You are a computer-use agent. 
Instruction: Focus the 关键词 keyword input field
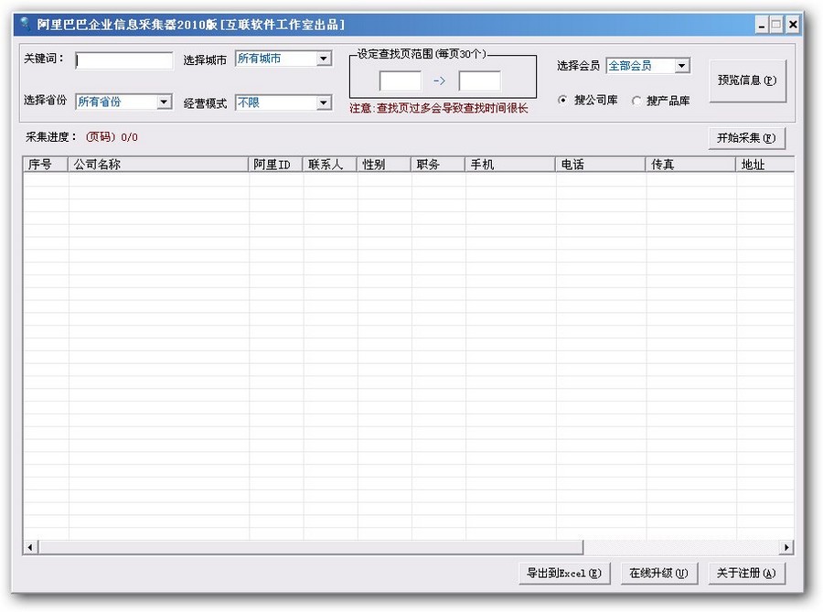click(x=123, y=60)
